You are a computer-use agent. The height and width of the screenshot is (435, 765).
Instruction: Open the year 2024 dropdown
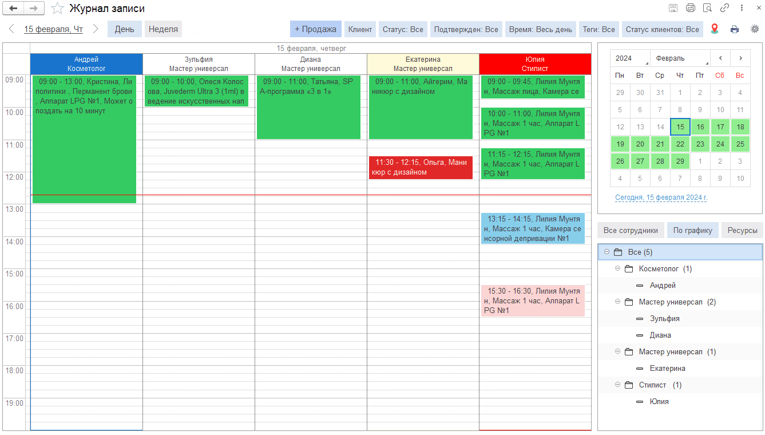(x=631, y=58)
